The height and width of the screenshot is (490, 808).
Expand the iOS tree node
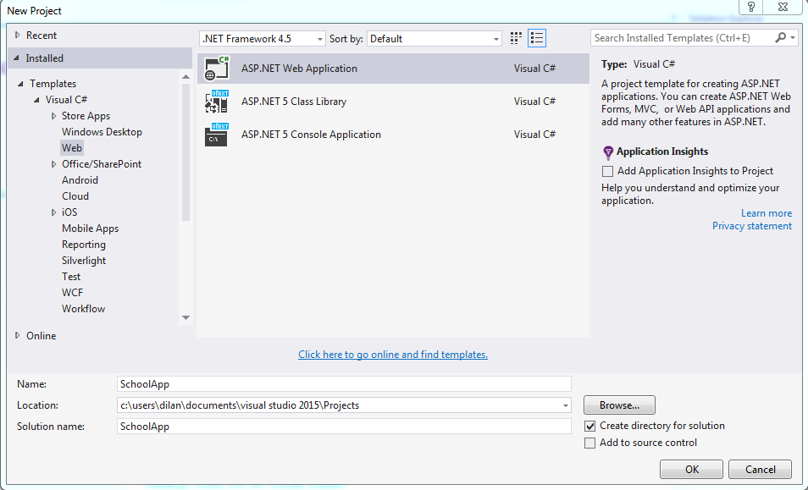(53, 212)
